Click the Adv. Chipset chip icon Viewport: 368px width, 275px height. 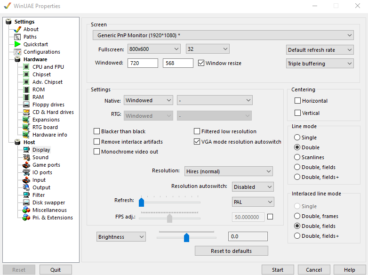26,82
